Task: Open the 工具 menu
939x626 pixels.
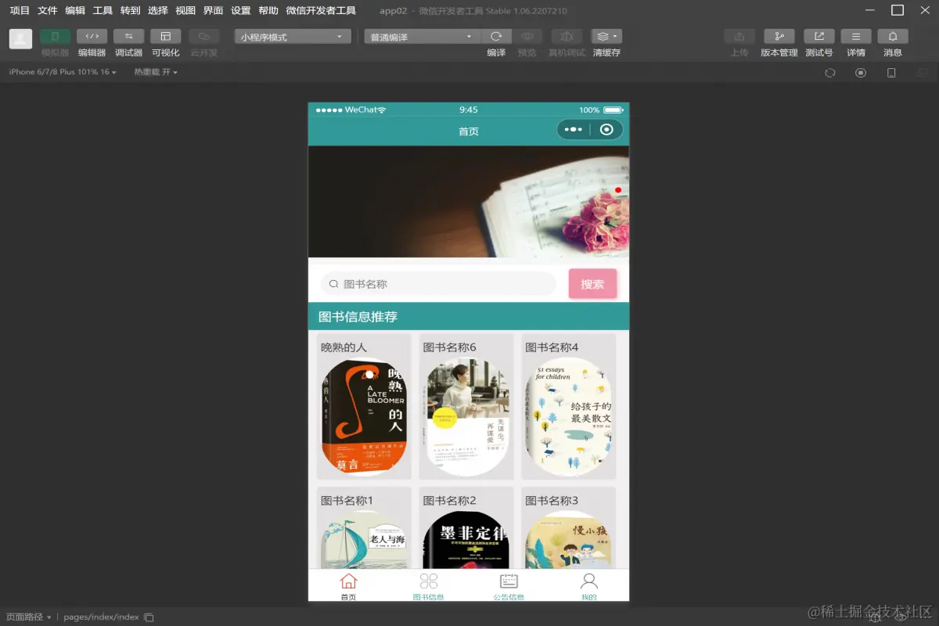Action: pos(103,11)
